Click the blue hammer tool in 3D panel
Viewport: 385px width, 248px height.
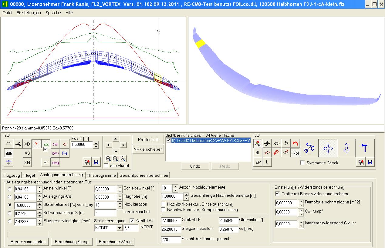click(365, 148)
